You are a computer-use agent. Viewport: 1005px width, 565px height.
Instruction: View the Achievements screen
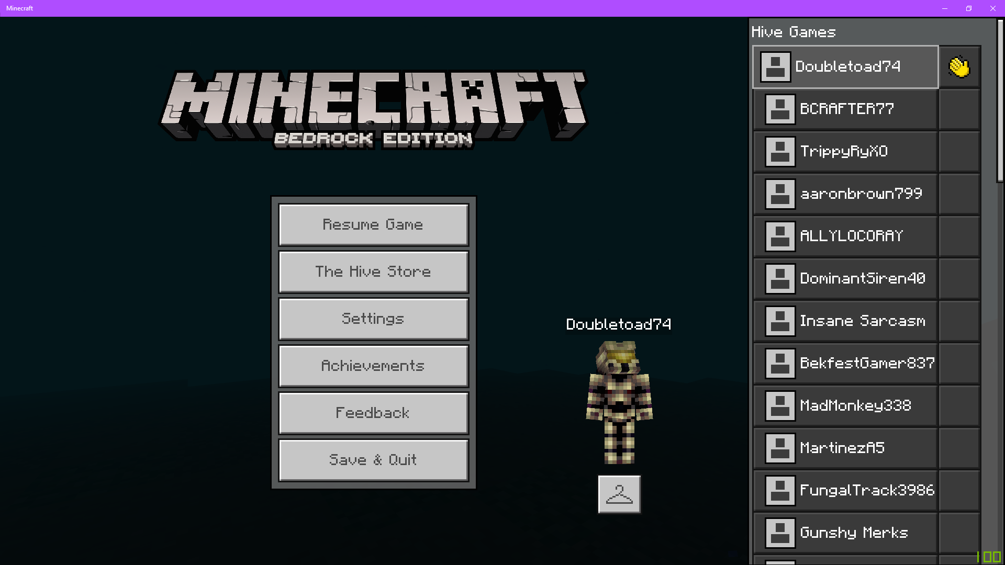tap(373, 366)
